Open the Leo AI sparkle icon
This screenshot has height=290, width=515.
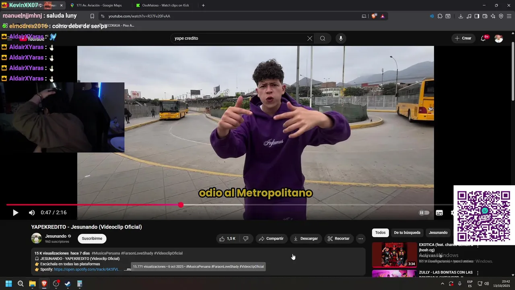click(493, 16)
